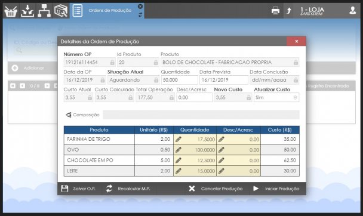363x216 pixels.
Task: Open the 1 - LOJA store selector
Action: [312, 11]
